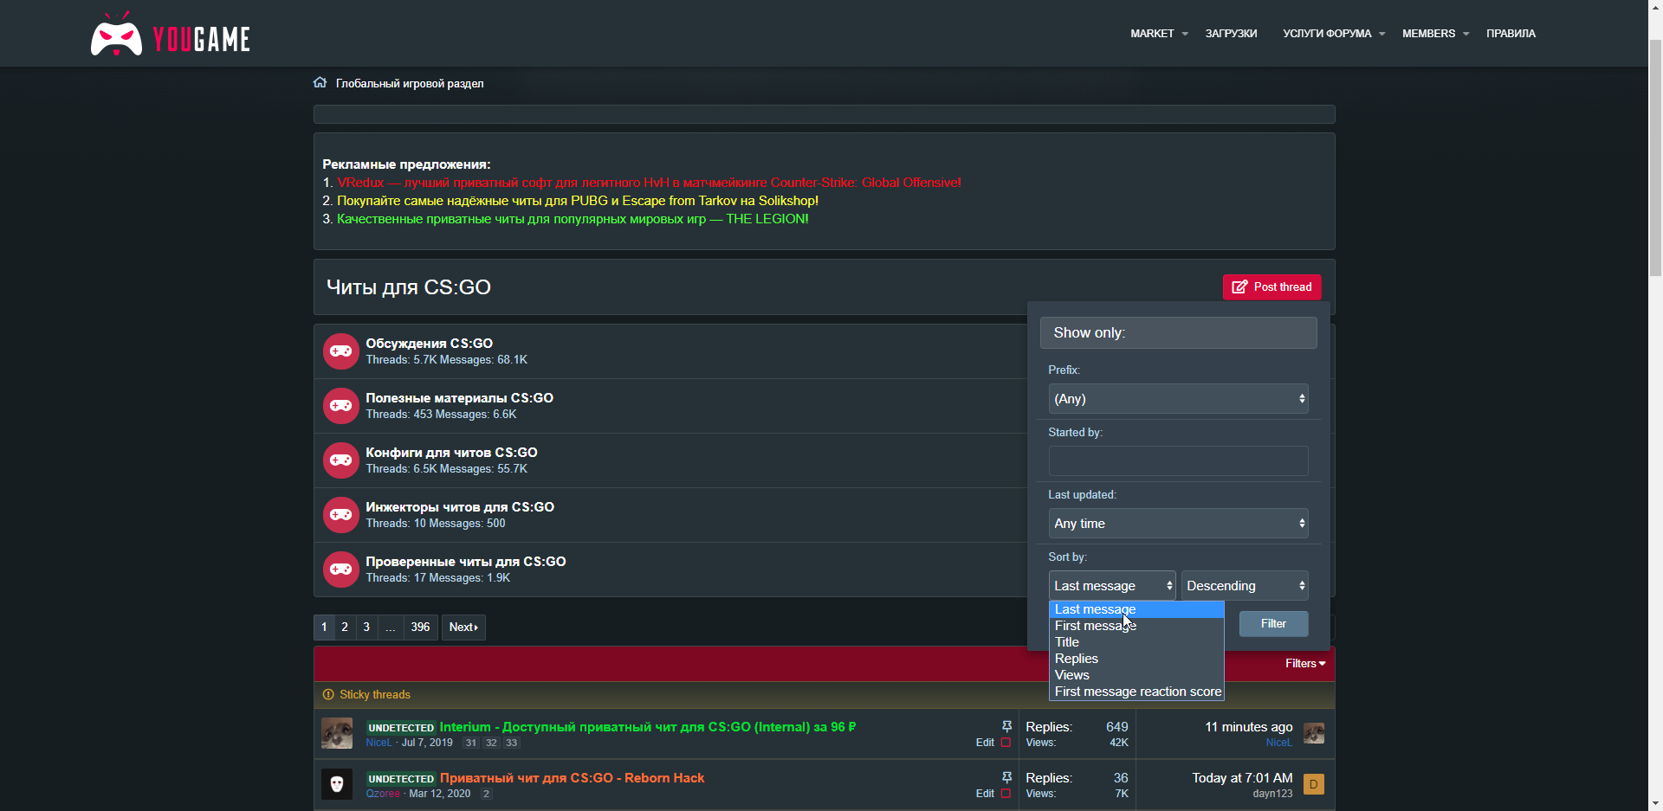Open the ЗАГРУЗКИ navigation item
This screenshot has height=811, width=1663.
click(x=1231, y=34)
